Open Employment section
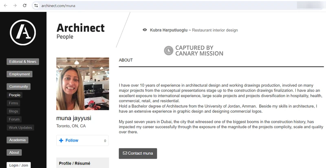 click(x=19, y=74)
